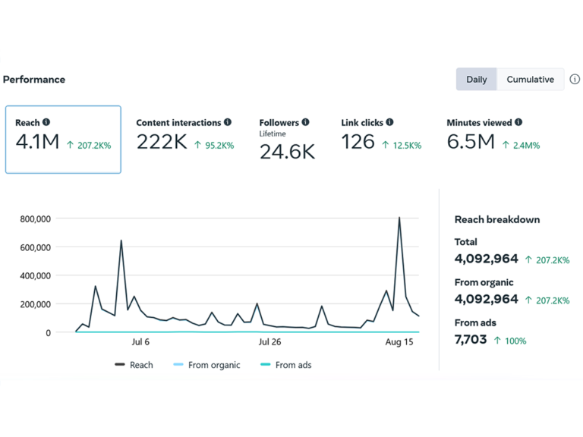Click the Total reach value 4,092,964

coord(486,259)
